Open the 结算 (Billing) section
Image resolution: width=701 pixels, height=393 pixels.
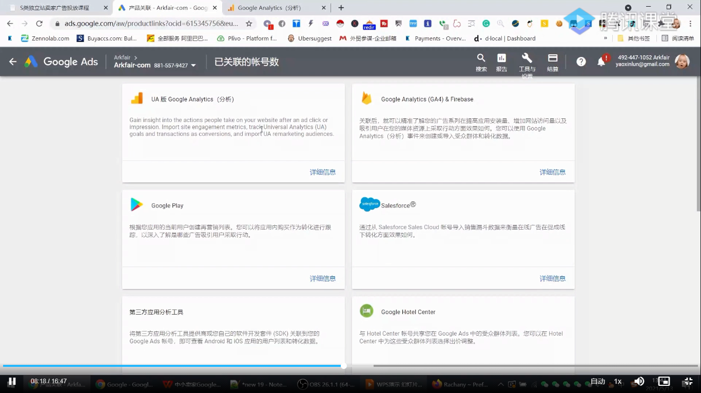point(552,61)
